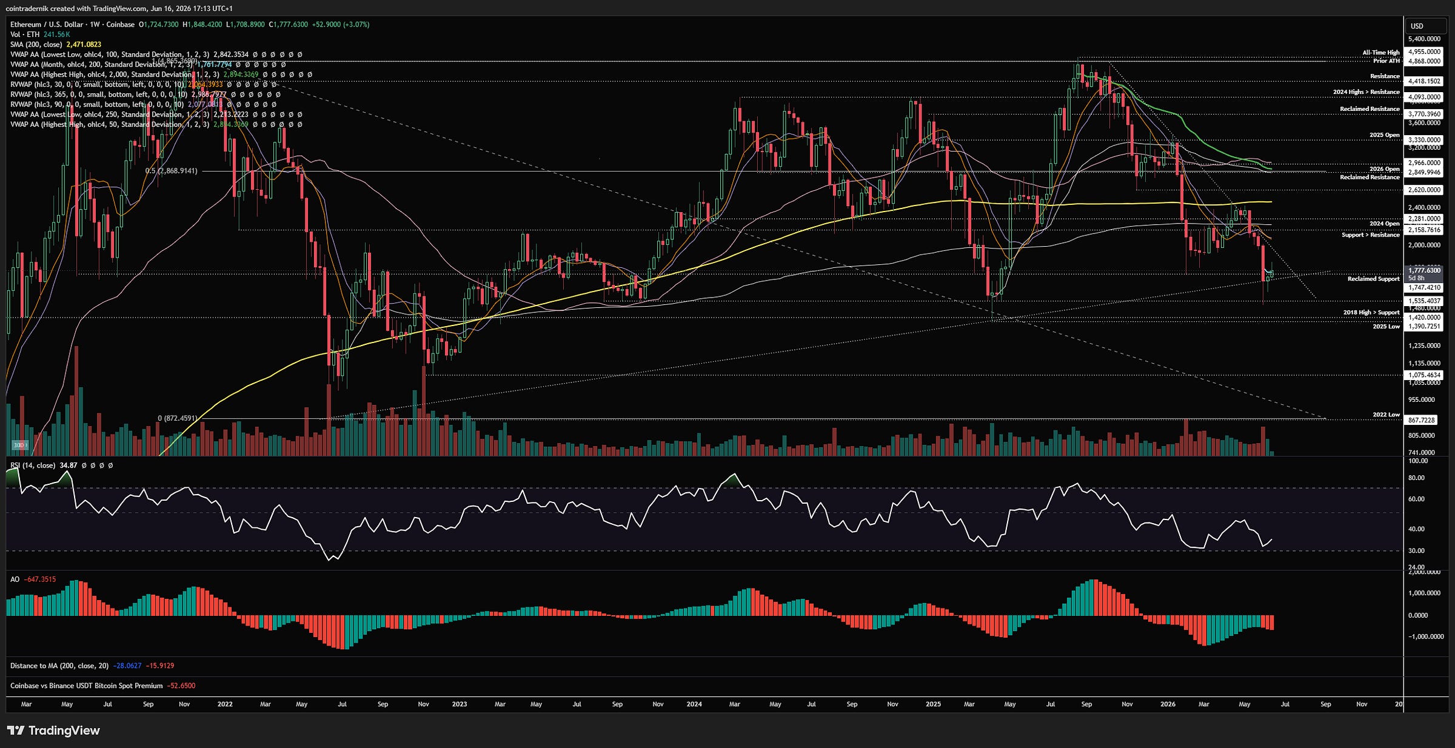
Task: Click the 2025 label on time axis
Action: point(934,704)
